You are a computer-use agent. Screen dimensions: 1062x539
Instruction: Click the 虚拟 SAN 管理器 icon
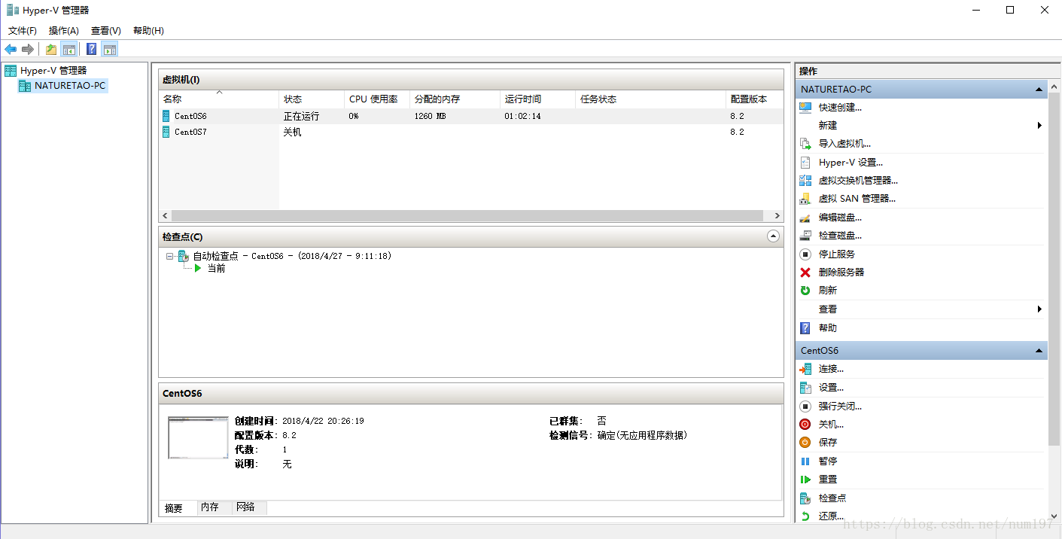pos(805,199)
